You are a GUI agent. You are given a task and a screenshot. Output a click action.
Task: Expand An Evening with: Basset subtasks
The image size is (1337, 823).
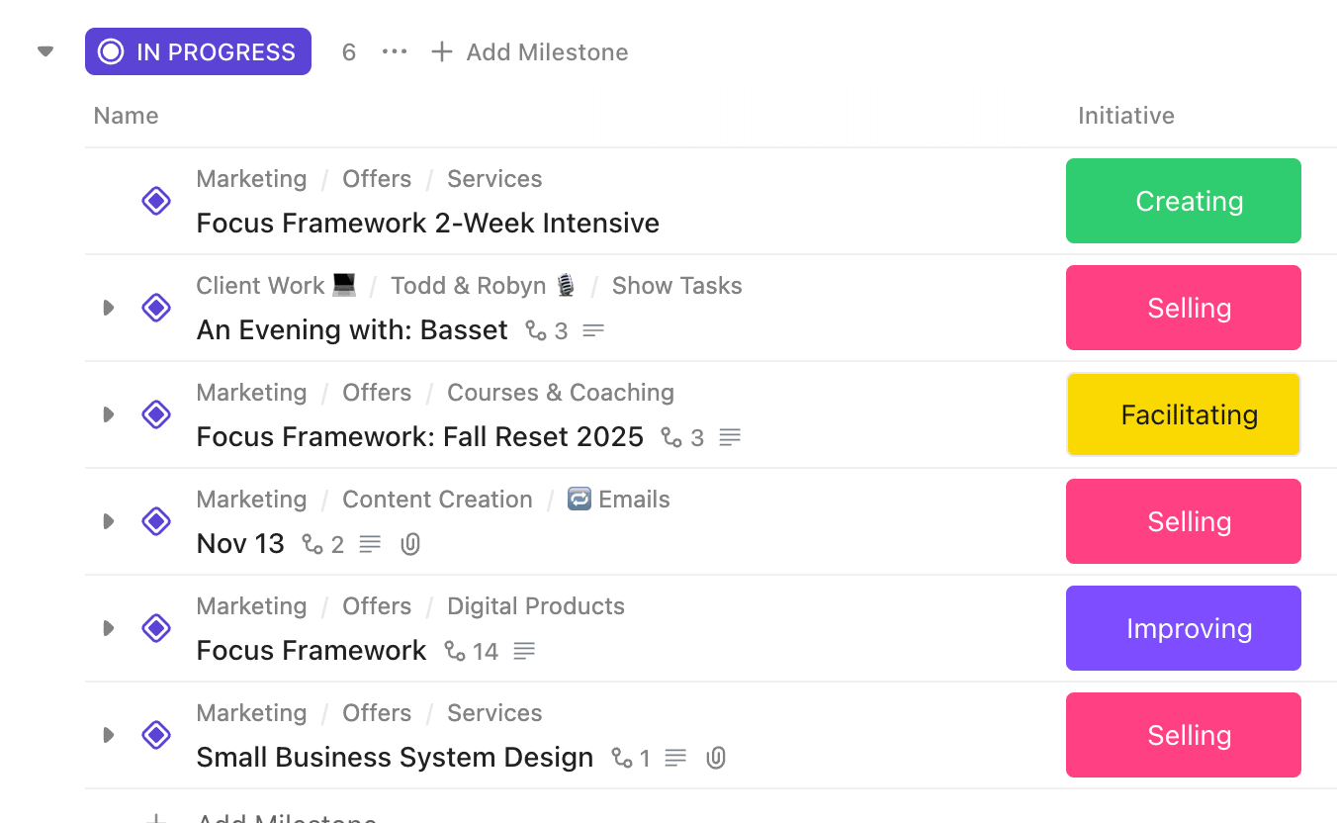109,308
